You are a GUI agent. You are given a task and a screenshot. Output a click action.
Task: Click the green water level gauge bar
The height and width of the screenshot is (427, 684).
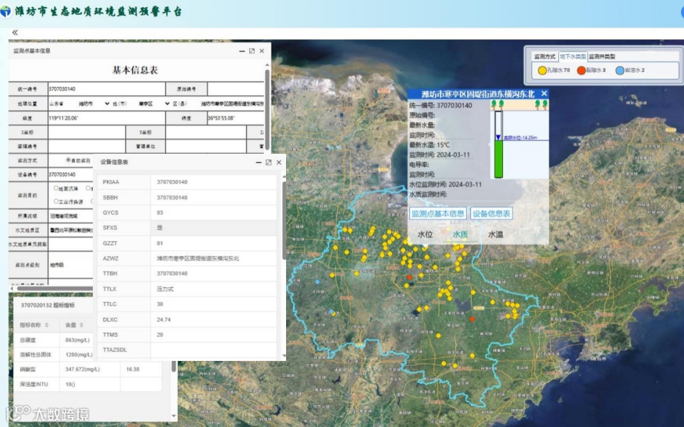498,159
